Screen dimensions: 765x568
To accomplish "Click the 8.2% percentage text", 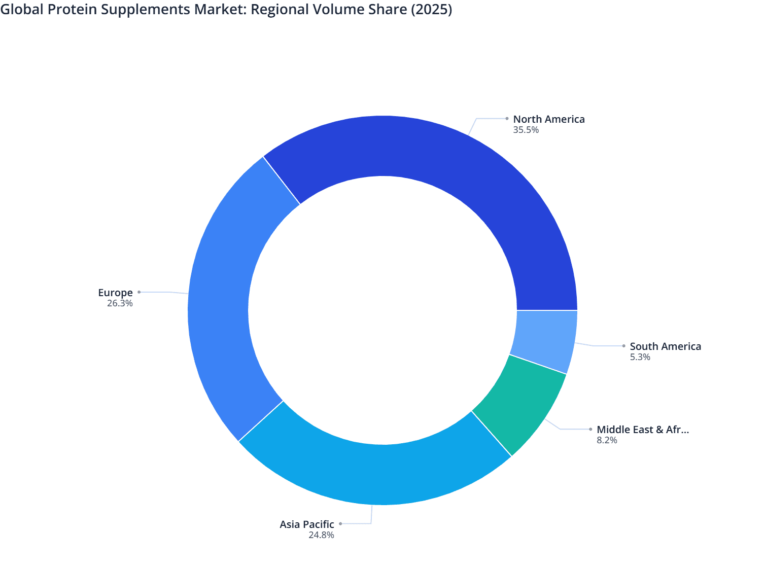I will pos(607,440).
